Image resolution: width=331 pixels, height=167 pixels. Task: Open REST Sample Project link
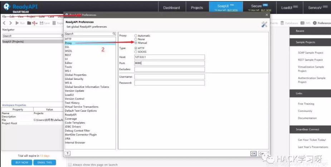[x=310, y=60]
